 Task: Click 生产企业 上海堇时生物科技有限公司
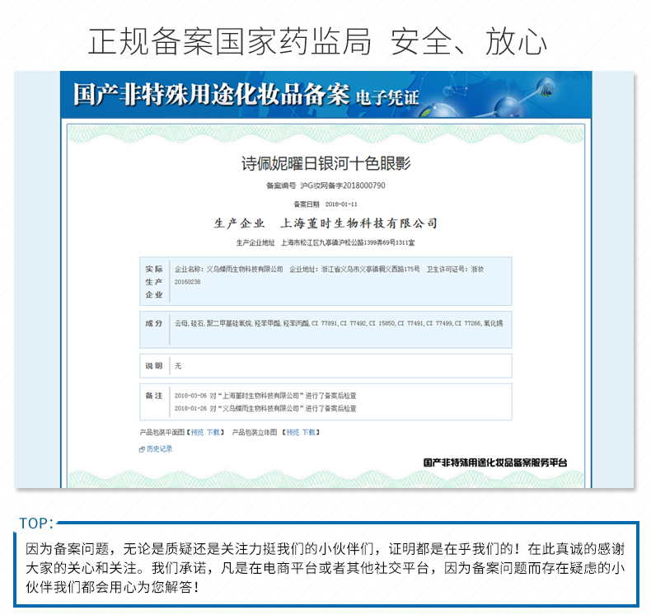click(x=326, y=223)
